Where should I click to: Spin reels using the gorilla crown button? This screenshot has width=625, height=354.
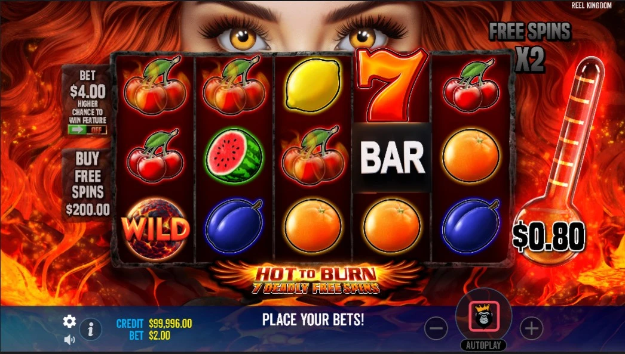483,316
